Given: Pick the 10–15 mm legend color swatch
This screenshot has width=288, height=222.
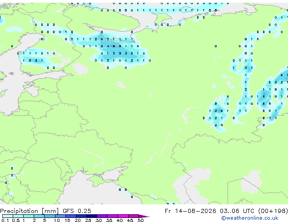Looking at the screenshot, I should 60,216.
